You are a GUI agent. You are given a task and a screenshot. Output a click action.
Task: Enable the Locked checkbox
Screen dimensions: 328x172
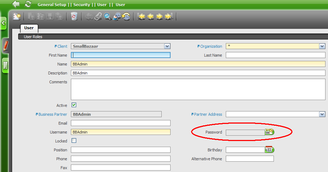(74, 141)
